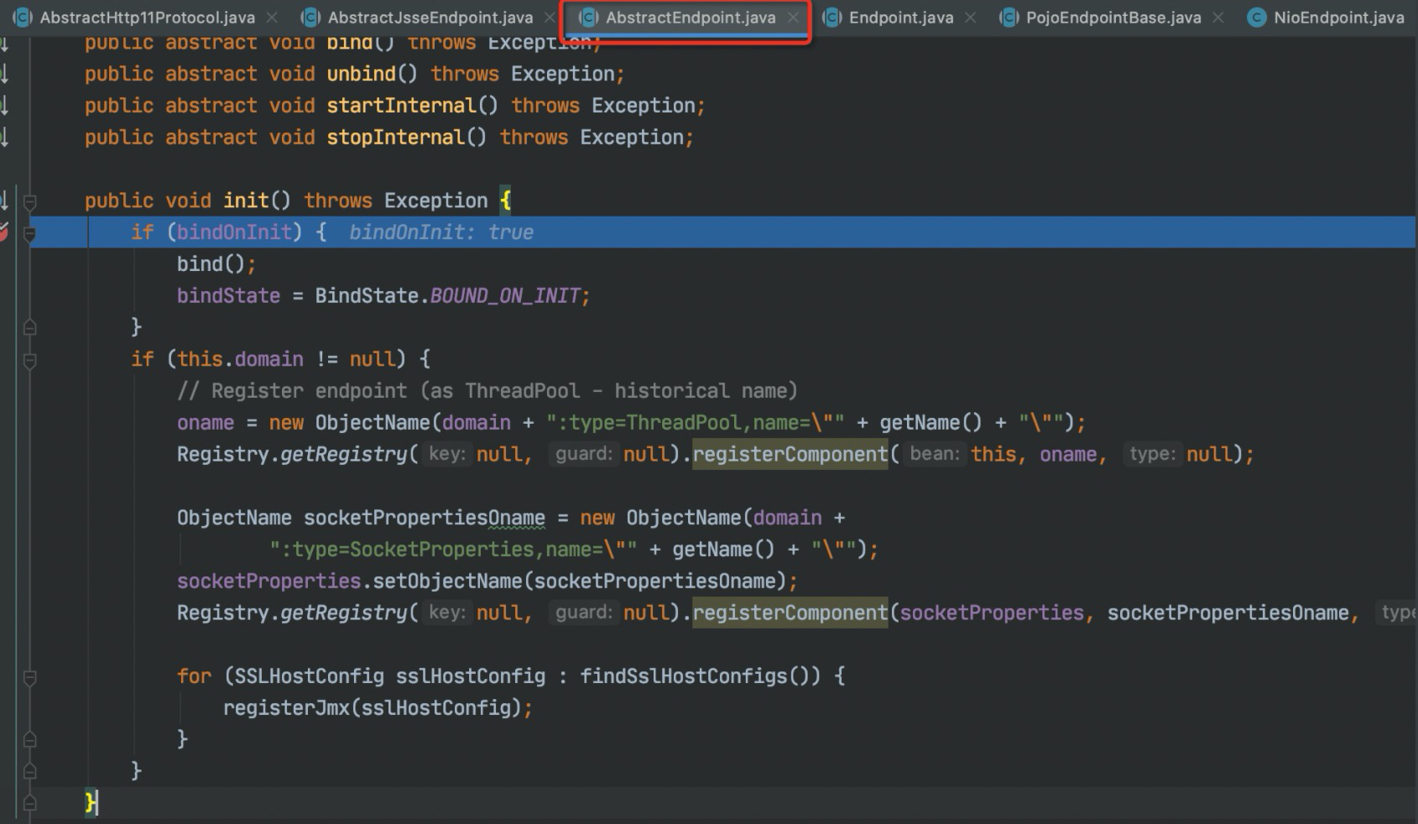Close the Endpoint.java tab
Screen dimensions: 1418x824
970,17
